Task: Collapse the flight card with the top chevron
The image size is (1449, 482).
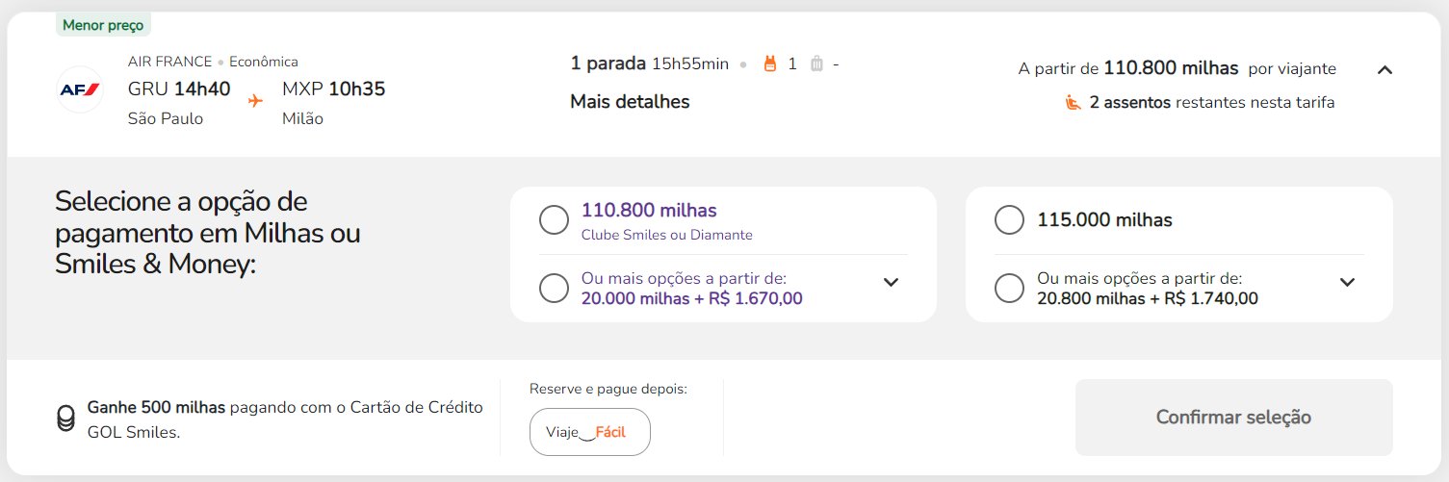Action: 1385,69
